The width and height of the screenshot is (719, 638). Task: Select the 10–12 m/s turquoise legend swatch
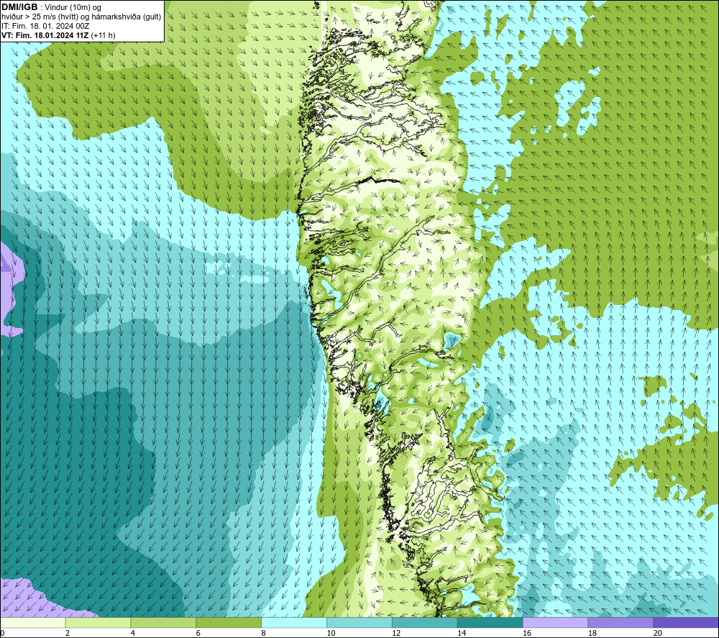pos(359,622)
